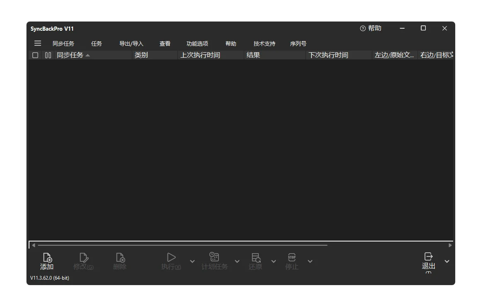Expand the 计划任务 dropdown arrow
The image size is (483, 305).
[237, 261]
